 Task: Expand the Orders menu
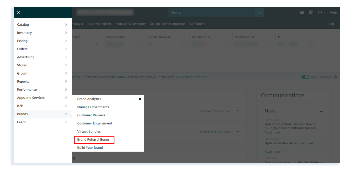click(x=43, y=49)
